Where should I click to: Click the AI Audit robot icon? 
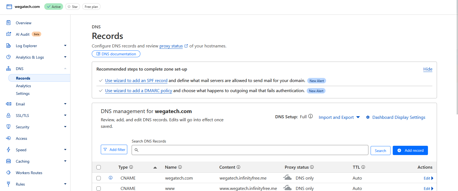(8, 34)
